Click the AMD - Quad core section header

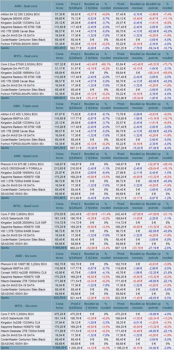pos(26,156)
